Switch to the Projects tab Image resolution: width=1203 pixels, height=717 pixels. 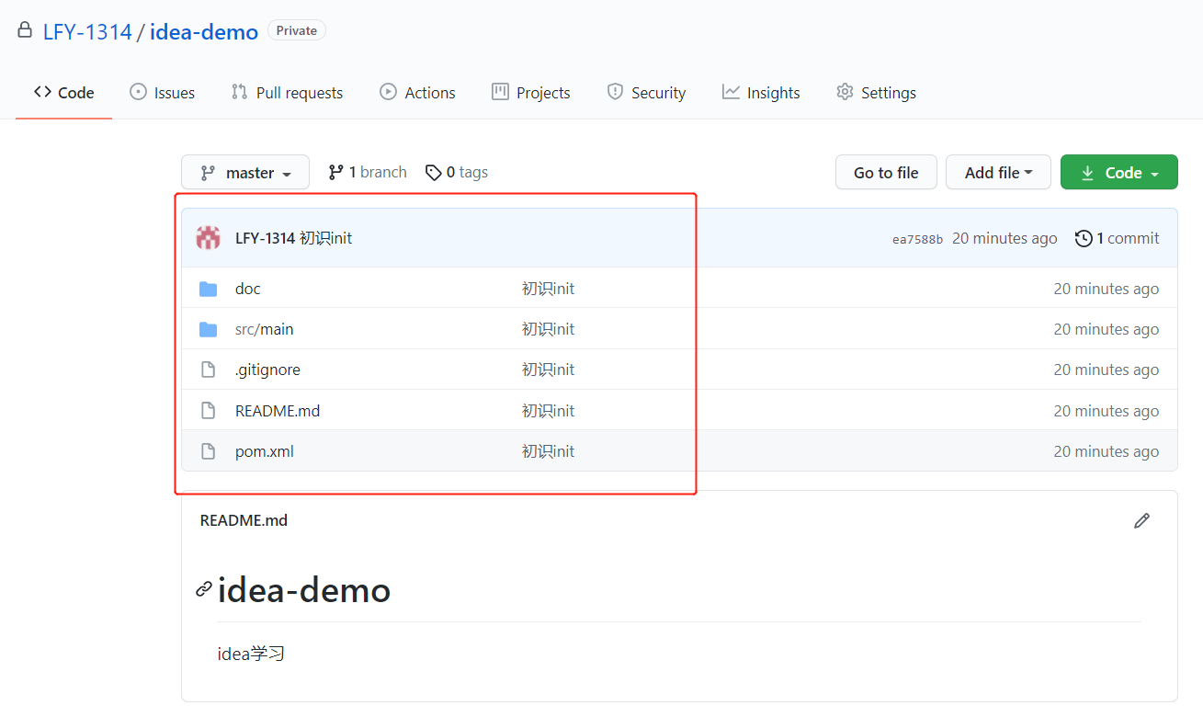click(531, 93)
